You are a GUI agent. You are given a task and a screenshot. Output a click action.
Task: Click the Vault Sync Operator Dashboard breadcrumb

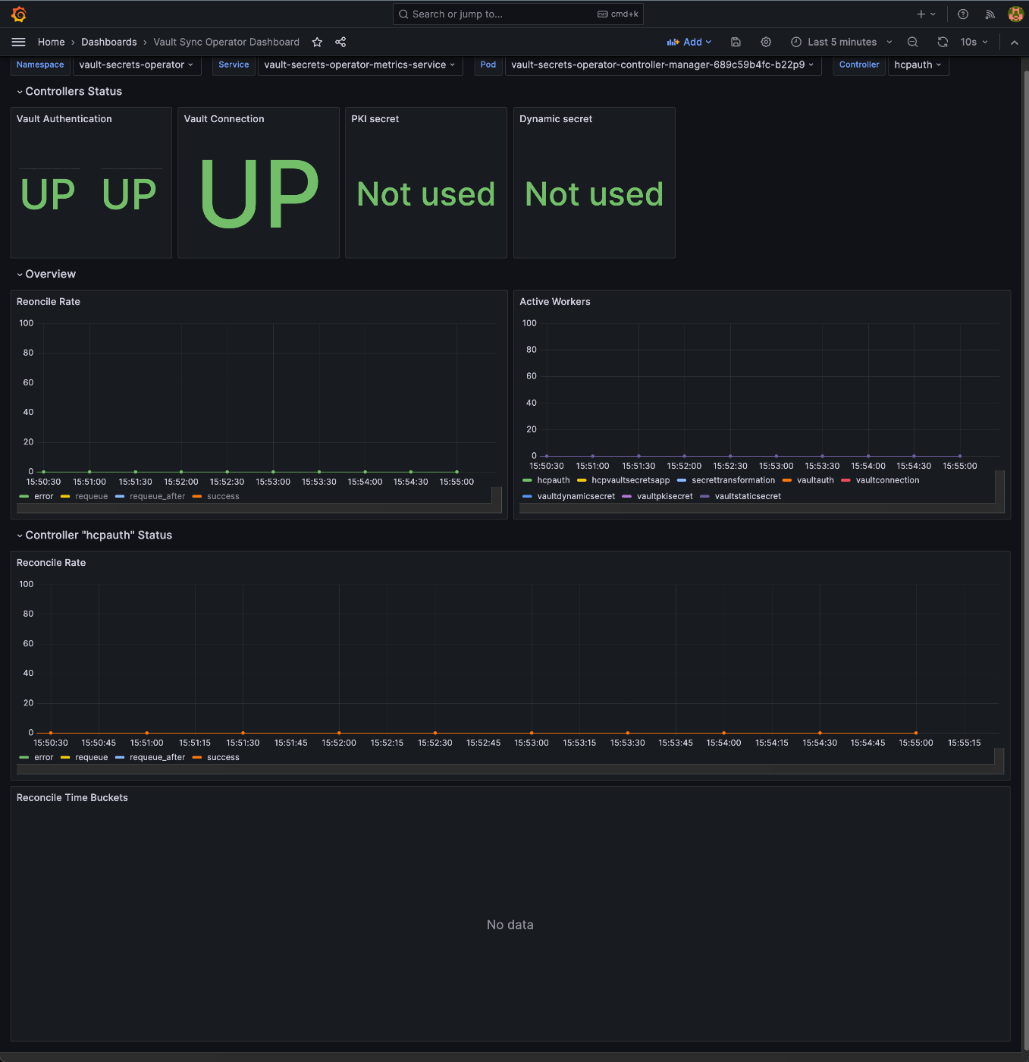(226, 42)
